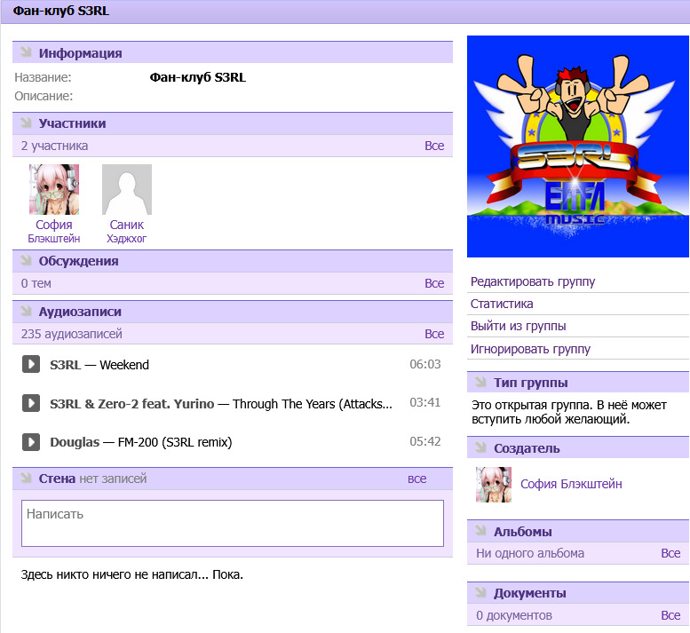
Task: Collapse the Альбомы section arrow
Action: [480, 531]
